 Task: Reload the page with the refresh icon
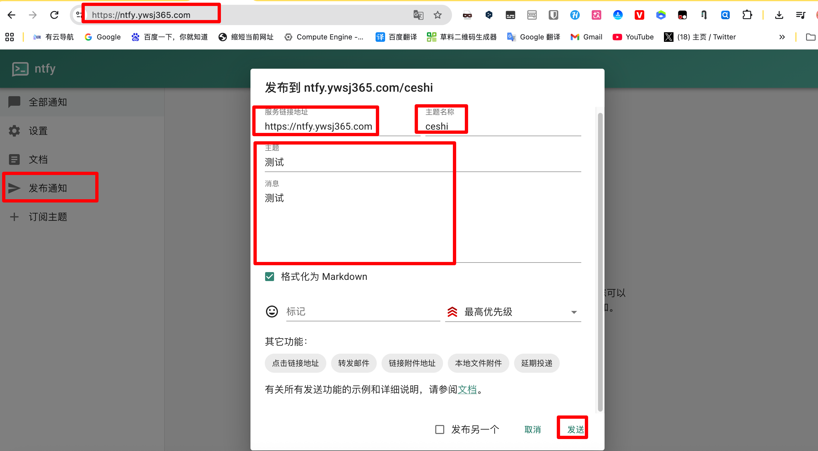coord(54,15)
